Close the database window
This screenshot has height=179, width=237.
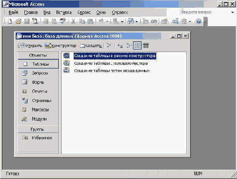tap(185, 36)
